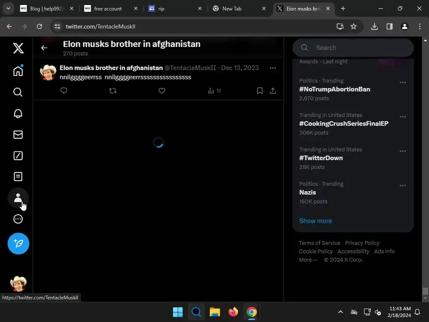This screenshot has width=429, height=322.
Task: Open Profile person icon in sidebar
Action: [18, 198]
